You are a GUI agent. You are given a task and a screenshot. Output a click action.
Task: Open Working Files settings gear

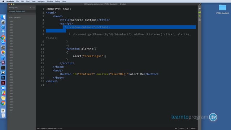click(x=30, y=8)
